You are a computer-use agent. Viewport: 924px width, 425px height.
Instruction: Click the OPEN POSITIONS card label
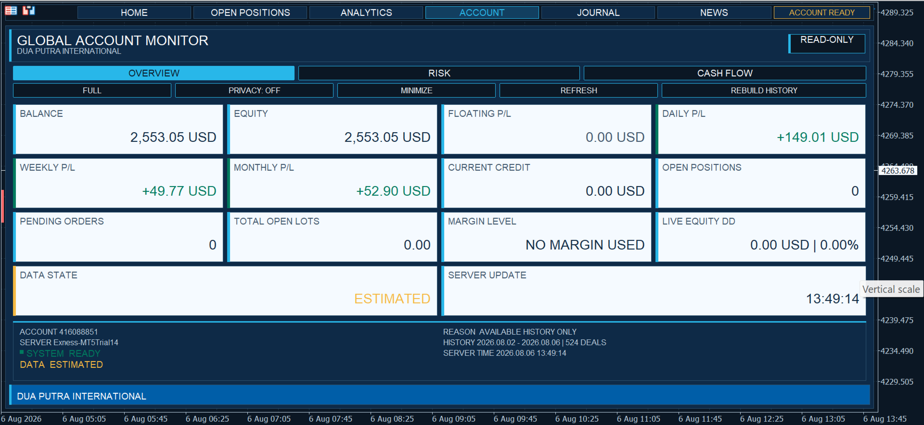coord(702,167)
